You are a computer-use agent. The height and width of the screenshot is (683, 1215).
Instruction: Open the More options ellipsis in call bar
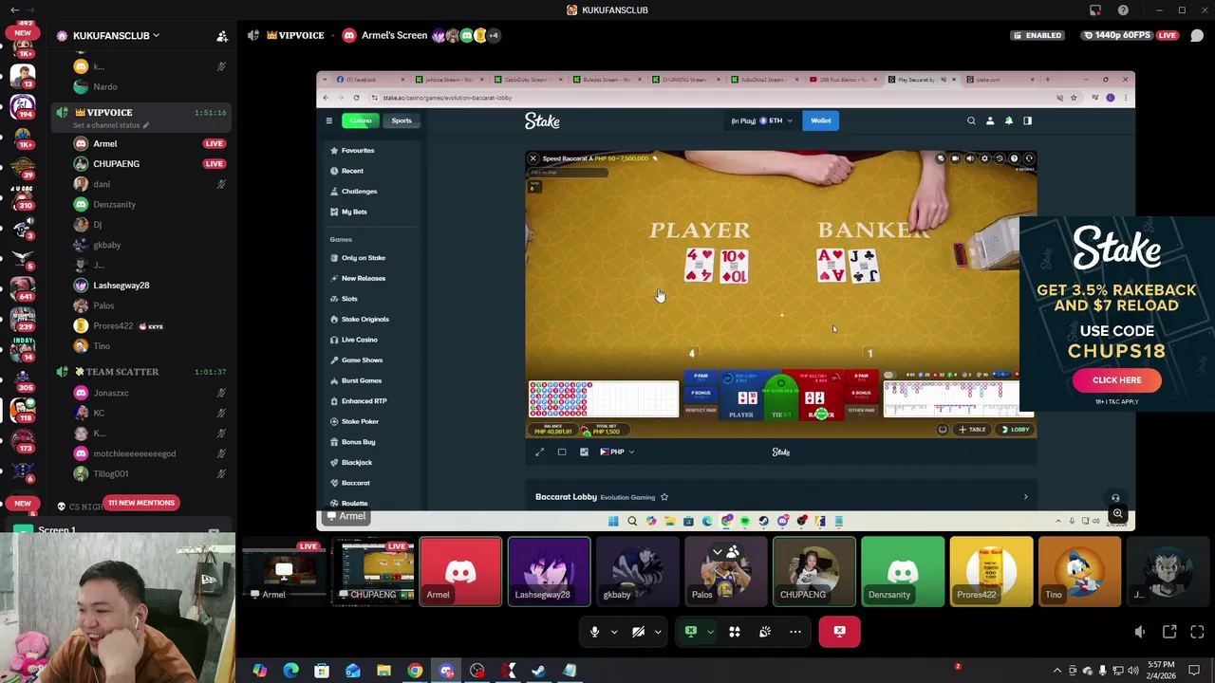(795, 632)
